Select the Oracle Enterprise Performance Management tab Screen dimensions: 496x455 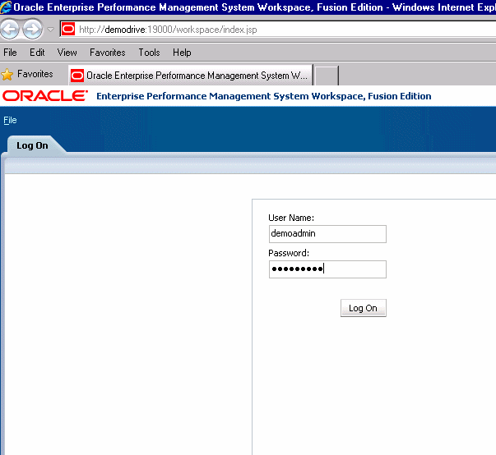(191, 76)
